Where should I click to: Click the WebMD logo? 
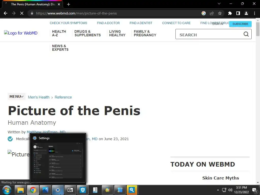(21, 33)
